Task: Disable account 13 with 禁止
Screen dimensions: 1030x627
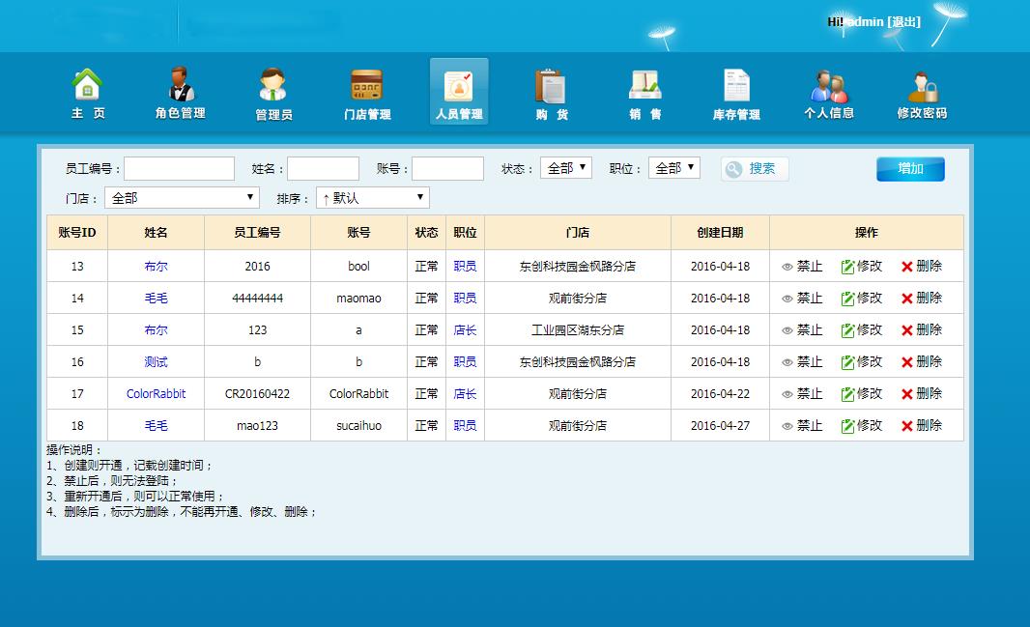Action: click(802, 267)
